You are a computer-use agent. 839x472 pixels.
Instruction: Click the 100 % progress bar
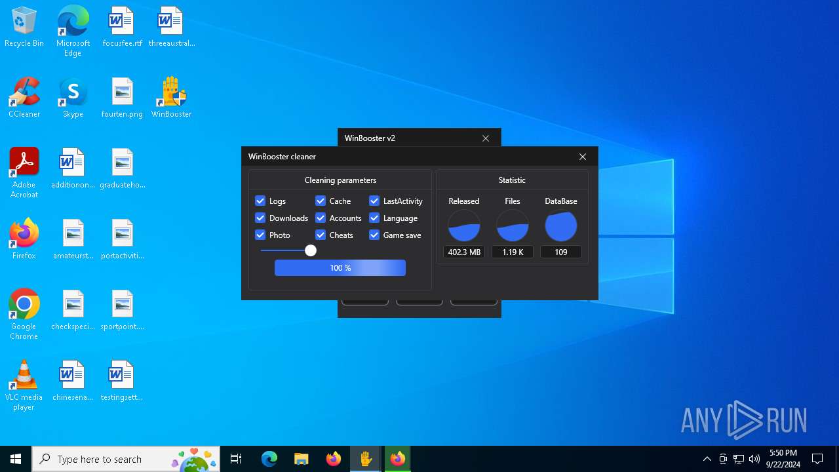click(340, 267)
